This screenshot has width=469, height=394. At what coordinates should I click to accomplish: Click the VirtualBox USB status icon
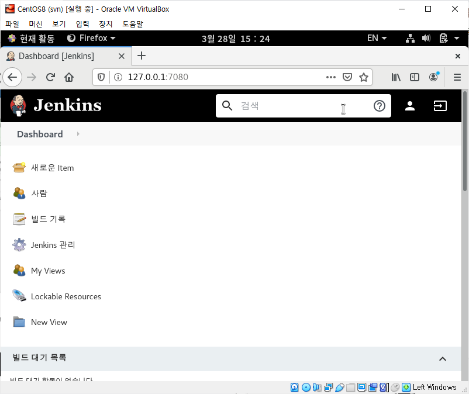340,388
